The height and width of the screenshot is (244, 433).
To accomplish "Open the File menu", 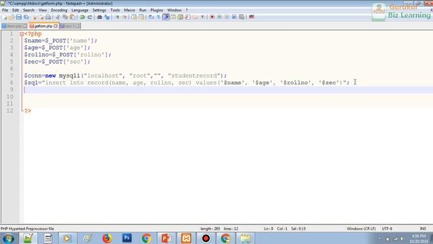I will click(x=5, y=10).
